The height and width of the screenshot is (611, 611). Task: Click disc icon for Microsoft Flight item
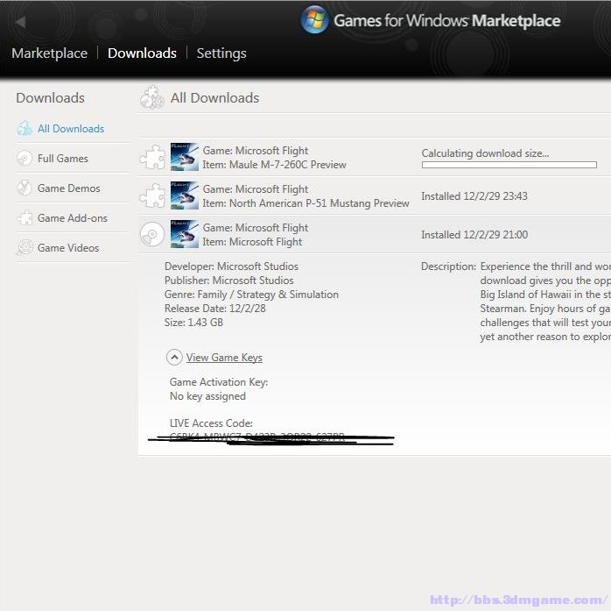coord(152,234)
